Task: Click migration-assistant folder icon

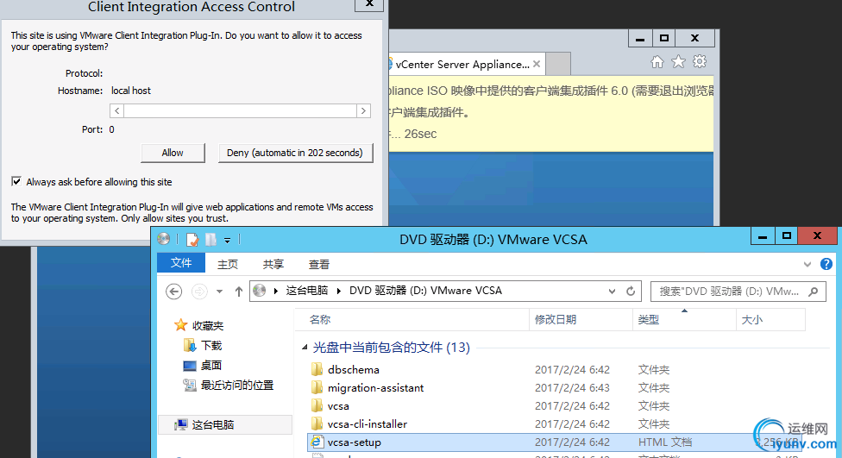Action: [317, 387]
